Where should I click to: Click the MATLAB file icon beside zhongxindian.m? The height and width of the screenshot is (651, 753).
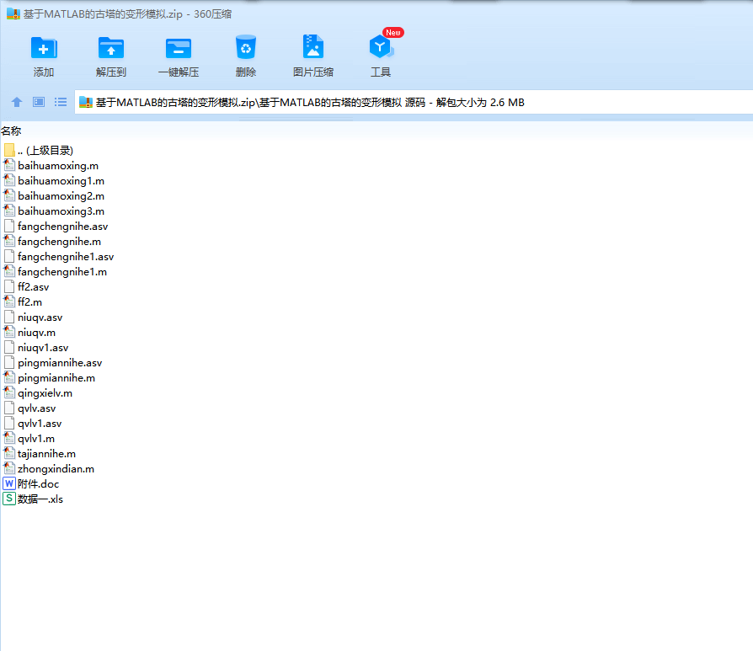click(9, 468)
